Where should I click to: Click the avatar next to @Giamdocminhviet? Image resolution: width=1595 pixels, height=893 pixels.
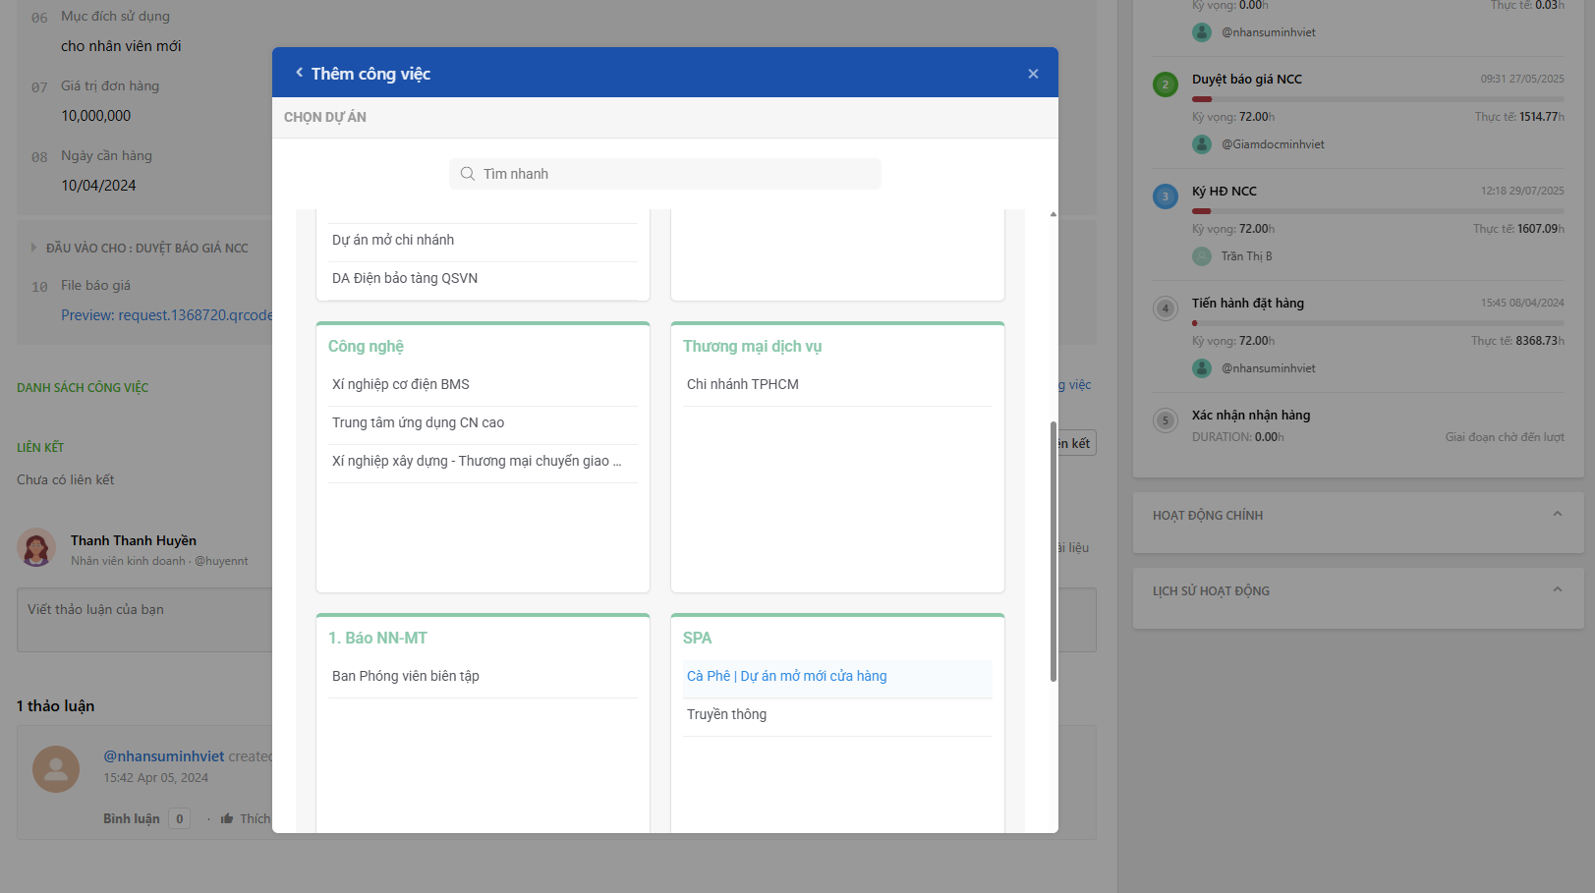[x=1202, y=144]
